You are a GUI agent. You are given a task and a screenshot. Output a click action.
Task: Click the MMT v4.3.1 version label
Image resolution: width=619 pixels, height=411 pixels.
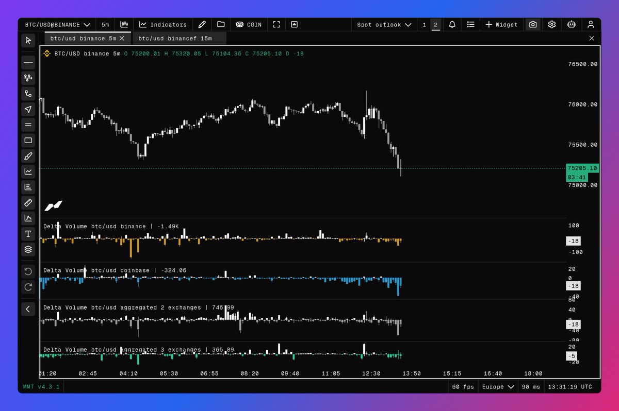pyautogui.click(x=41, y=387)
